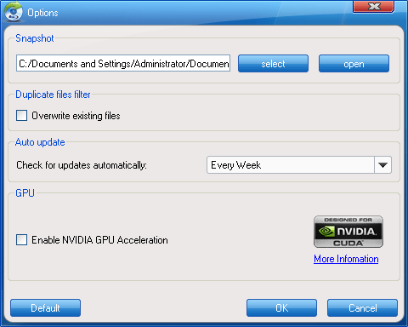Click the 'Check for updates automatically:' label
This screenshot has height=327, width=408.
pyautogui.click(x=82, y=165)
